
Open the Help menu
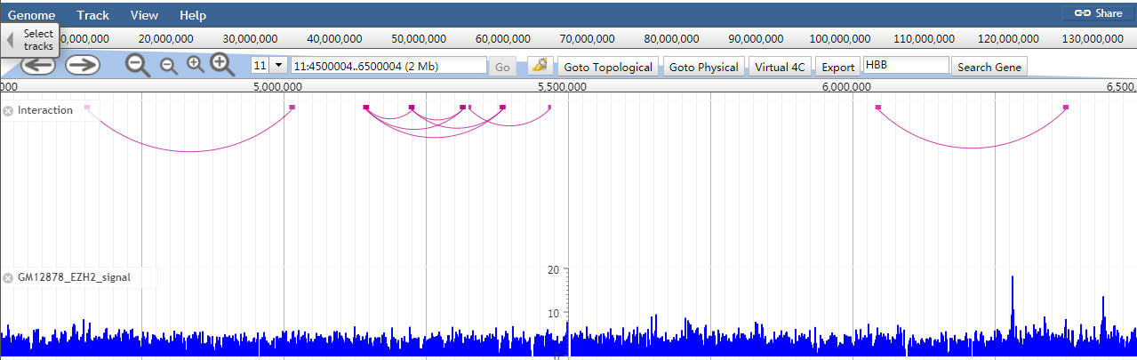(192, 15)
